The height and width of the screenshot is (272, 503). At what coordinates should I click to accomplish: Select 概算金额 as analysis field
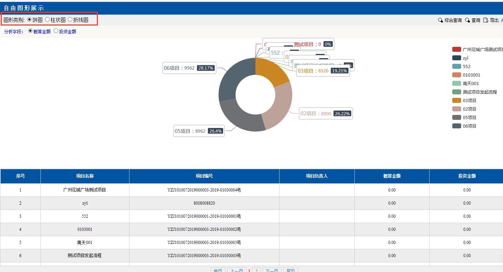click(30, 31)
